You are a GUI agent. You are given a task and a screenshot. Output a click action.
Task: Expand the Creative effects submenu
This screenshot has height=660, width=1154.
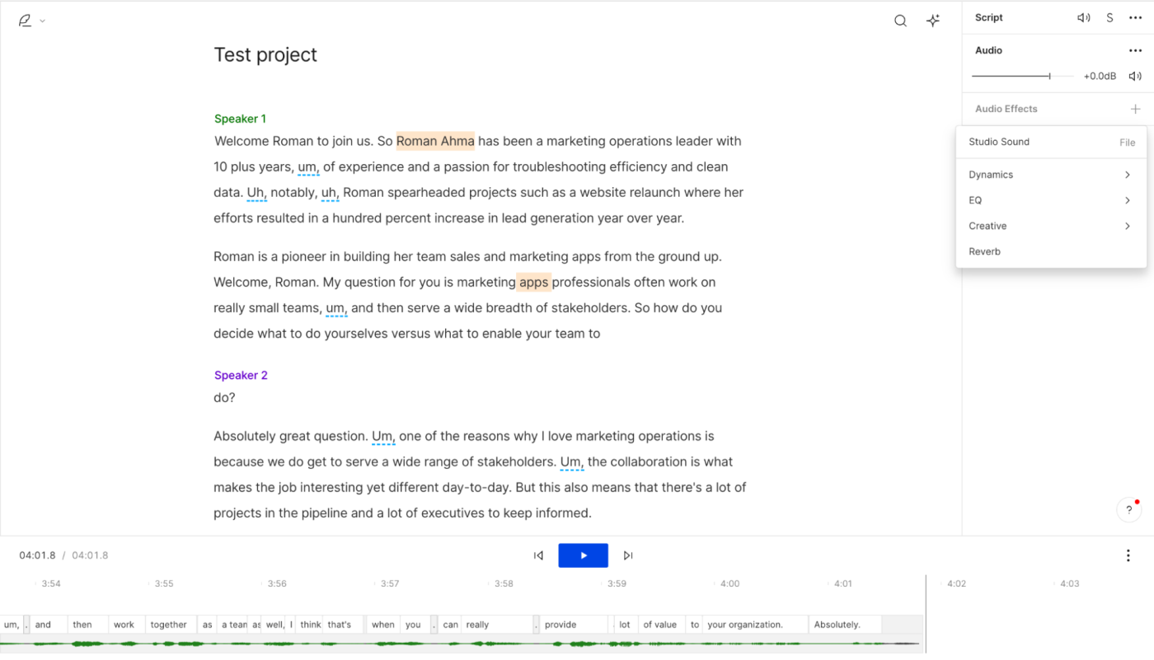(x=1051, y=226)
